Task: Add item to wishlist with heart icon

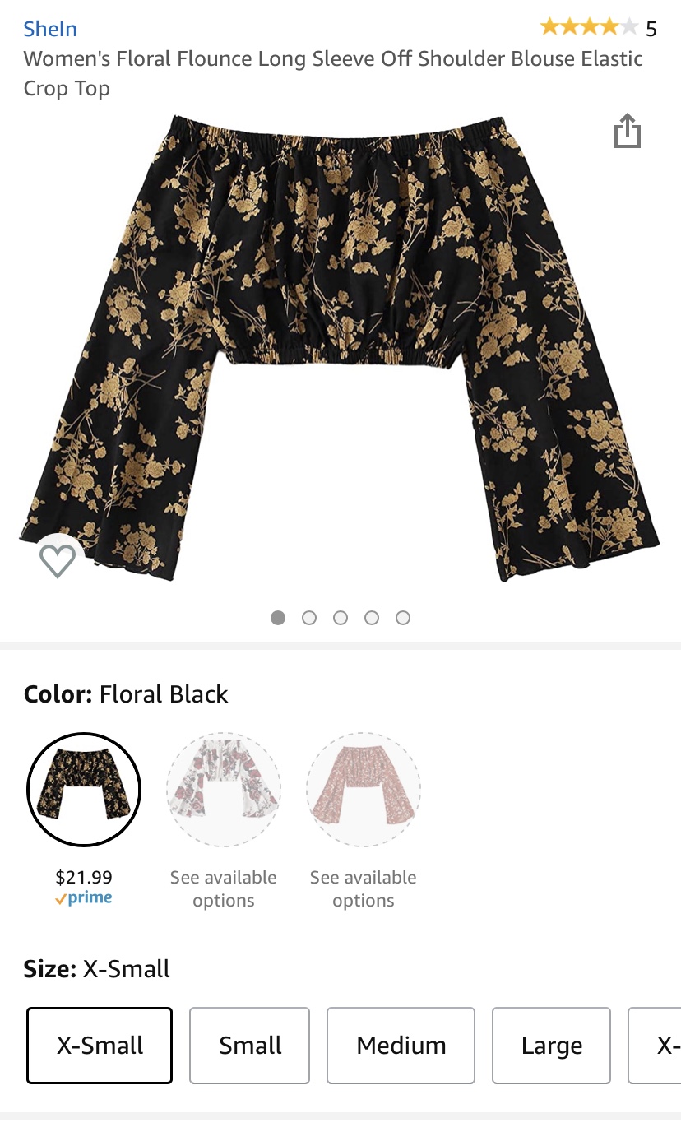Action: [58, 560]
